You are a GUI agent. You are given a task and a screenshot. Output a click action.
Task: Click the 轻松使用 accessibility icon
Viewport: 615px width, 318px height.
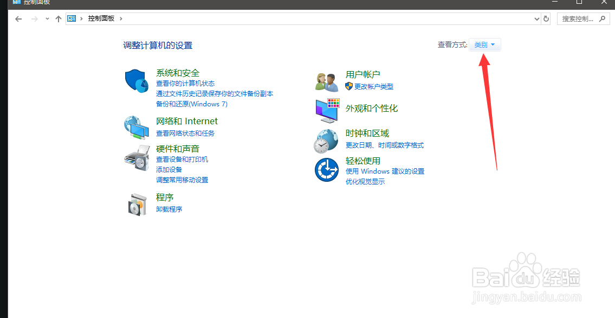pyautogui.click(x=327, y=169)
